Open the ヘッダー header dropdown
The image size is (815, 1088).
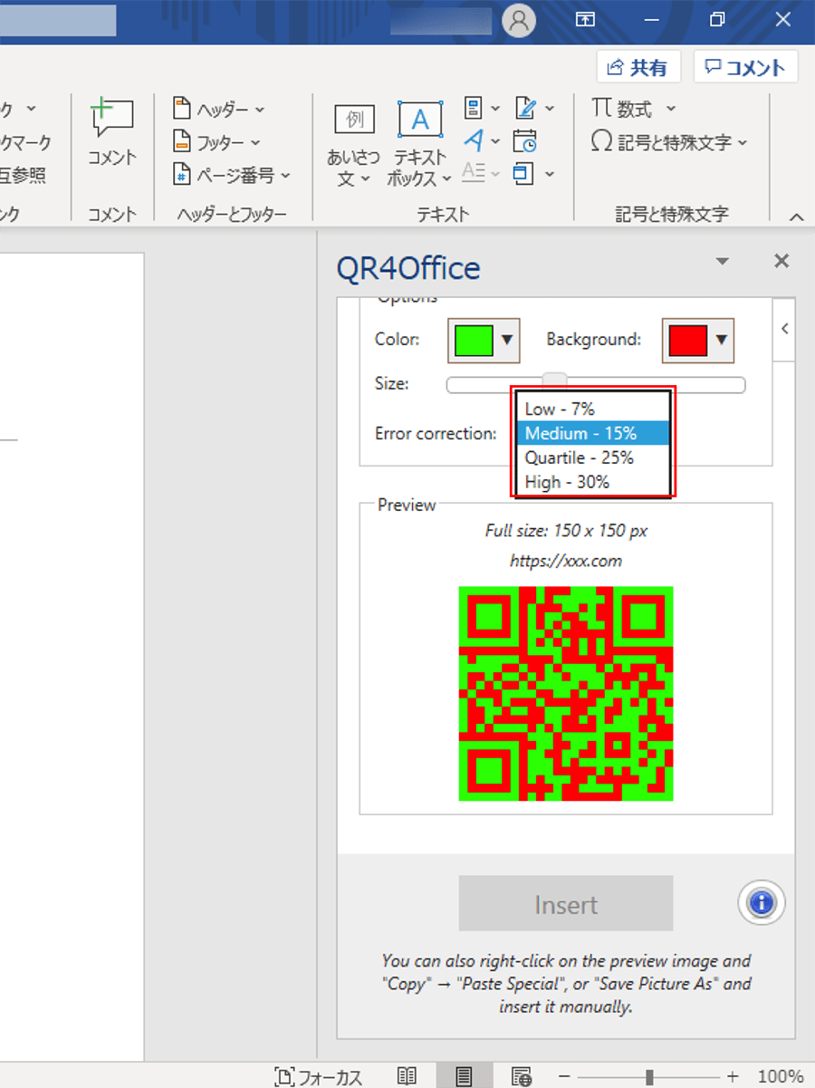[x=218, y=109]
